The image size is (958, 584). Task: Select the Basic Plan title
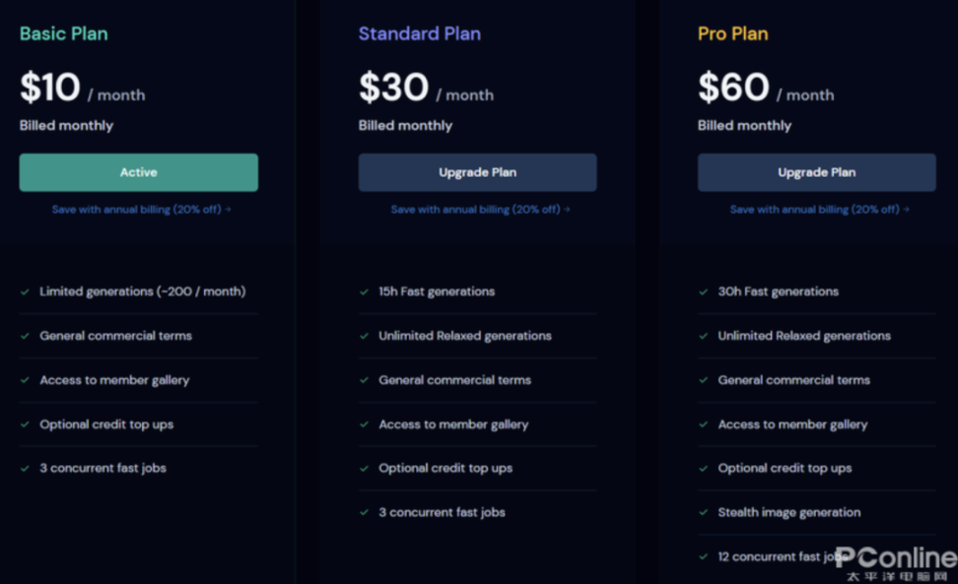point(63,33)
